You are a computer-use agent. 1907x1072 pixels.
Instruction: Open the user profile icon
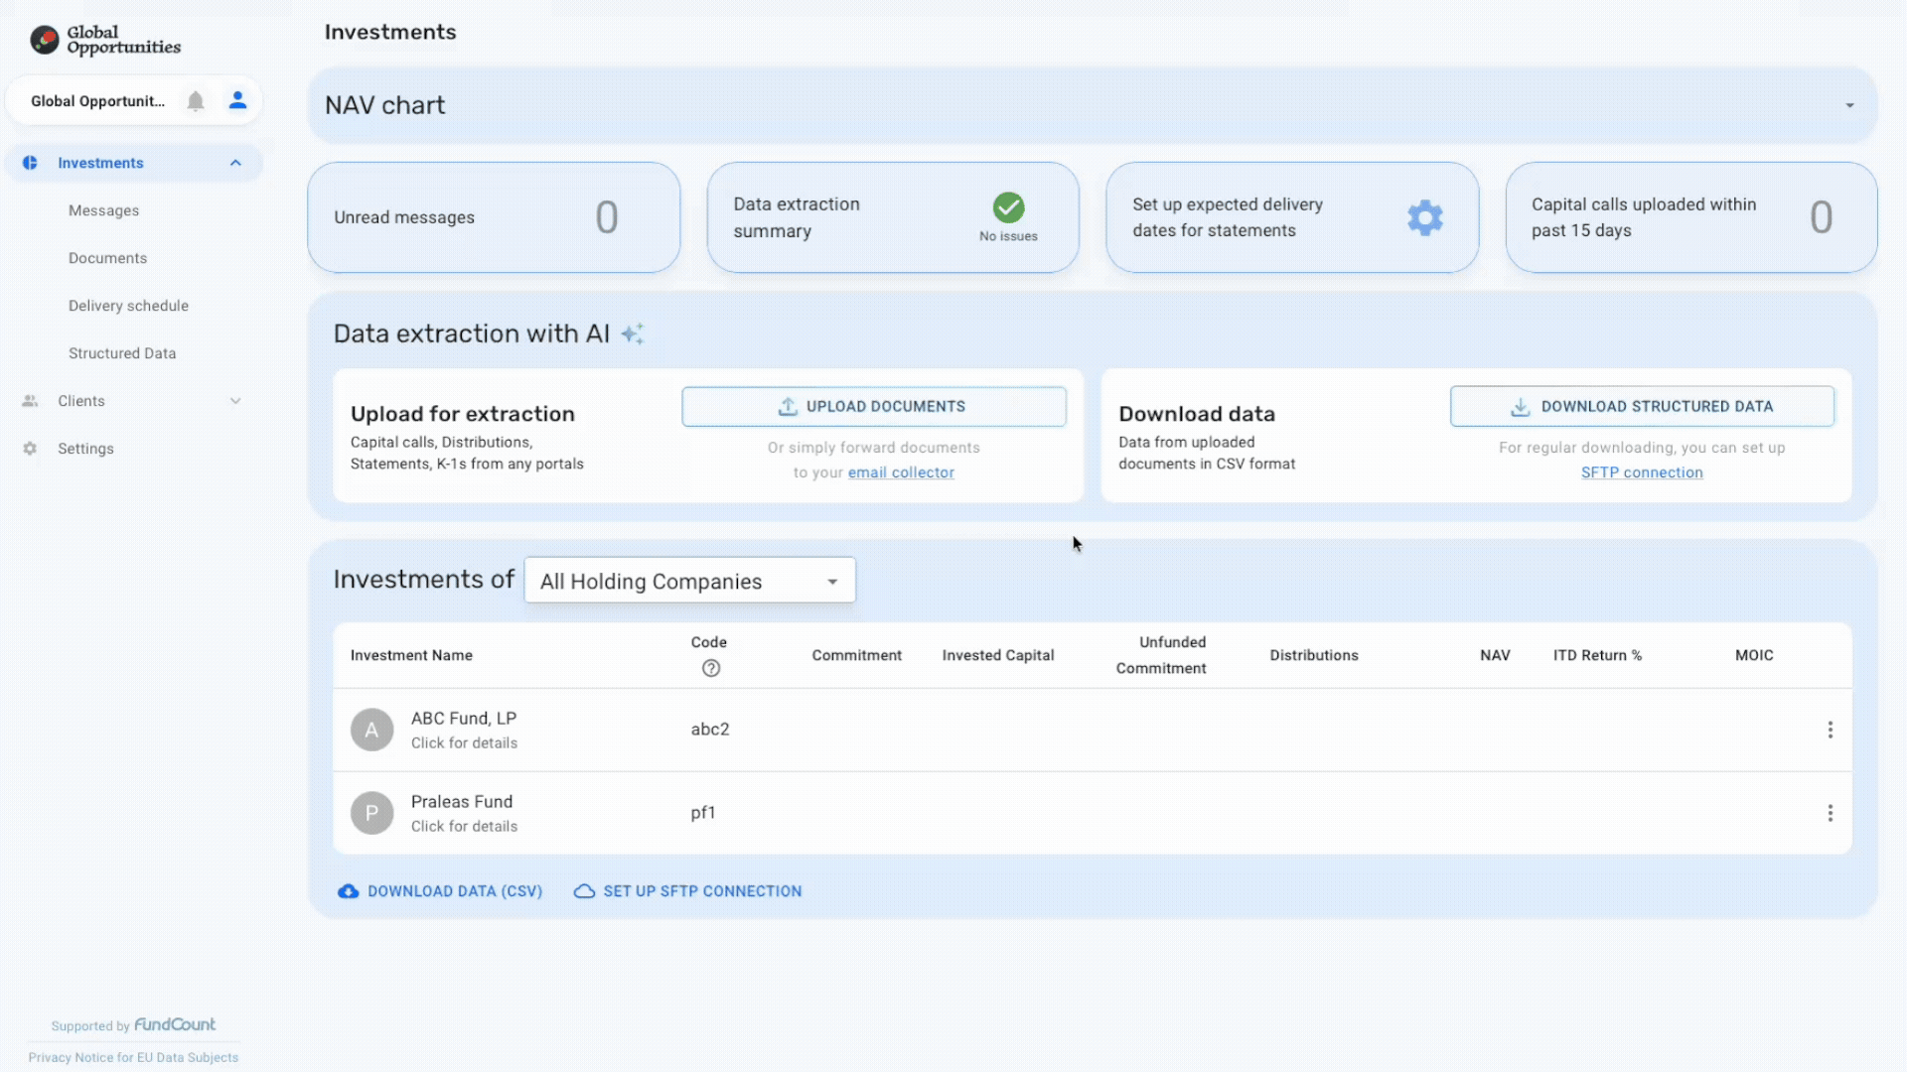coord(237,100)
